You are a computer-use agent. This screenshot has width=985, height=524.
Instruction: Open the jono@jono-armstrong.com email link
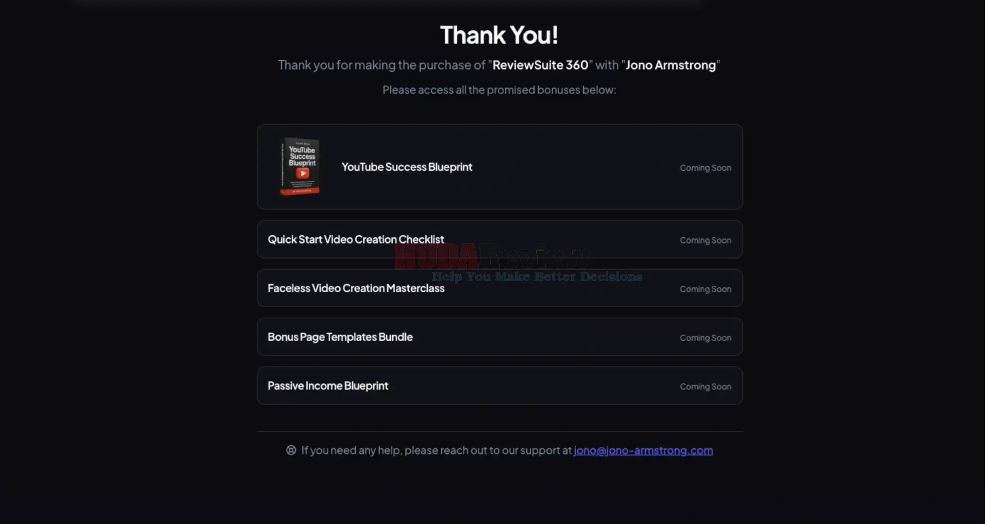643,450
